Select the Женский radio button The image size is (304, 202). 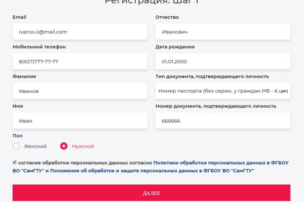16,146
